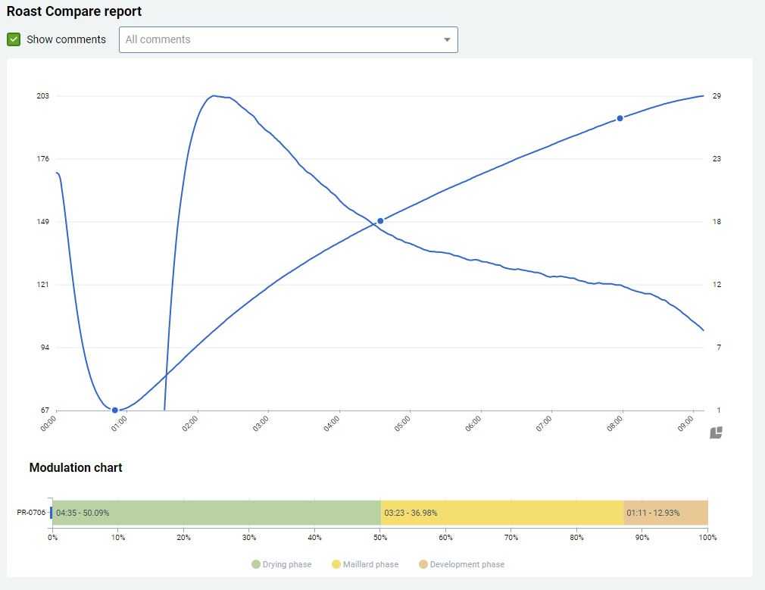Click the chart legend icon below the graph
Viewport: 765px width, 590px height.
pos(716,432)
